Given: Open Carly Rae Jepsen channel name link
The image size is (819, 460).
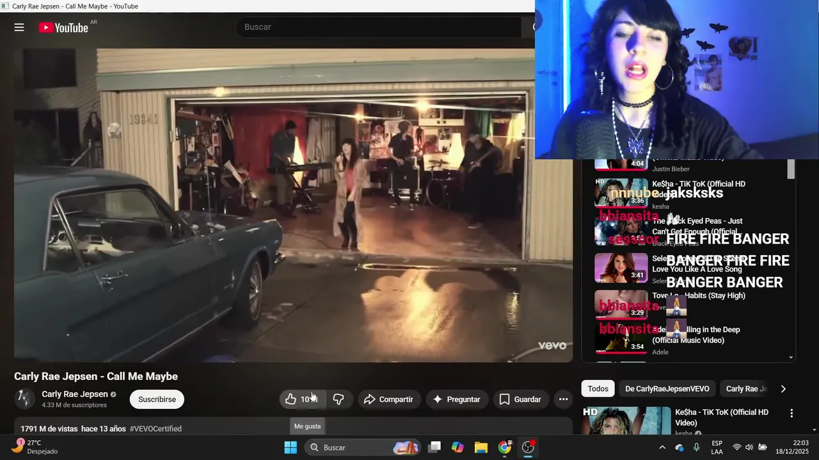Looking at the screenshot, I should tap(75, 394).
